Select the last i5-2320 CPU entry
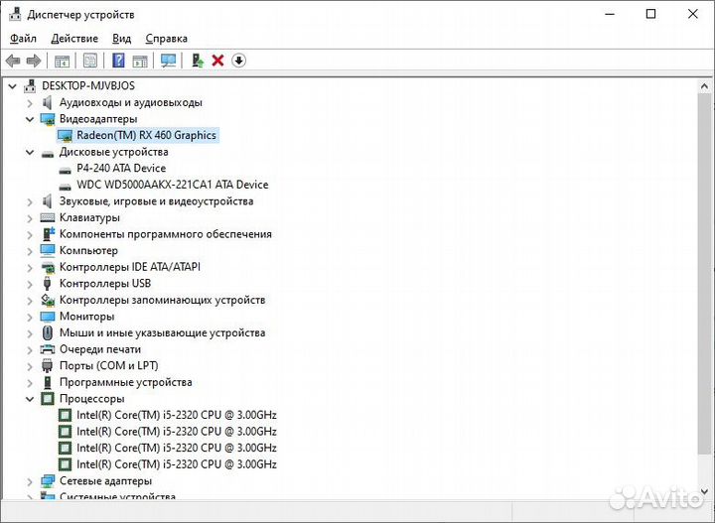 [x=177, y=464]
